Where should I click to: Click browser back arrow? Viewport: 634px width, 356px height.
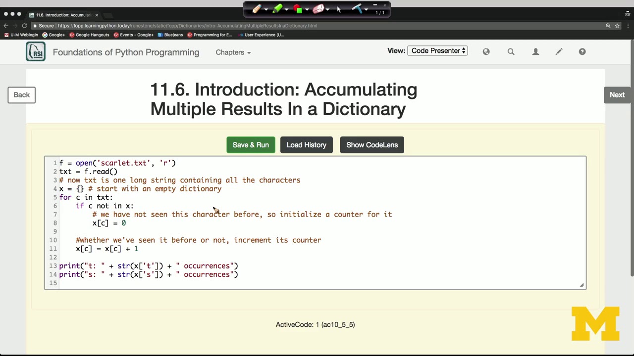[6, 26]
